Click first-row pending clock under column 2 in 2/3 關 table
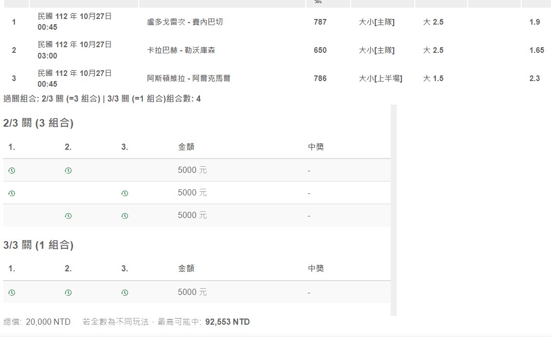Image resolution: width=551 pixels, height=337 pixels. coord(68,171)
